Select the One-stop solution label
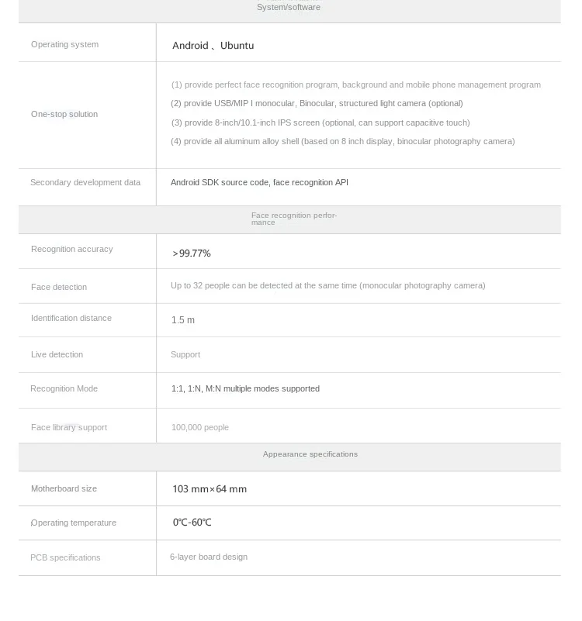582x621 pixels. click(64, 115)
